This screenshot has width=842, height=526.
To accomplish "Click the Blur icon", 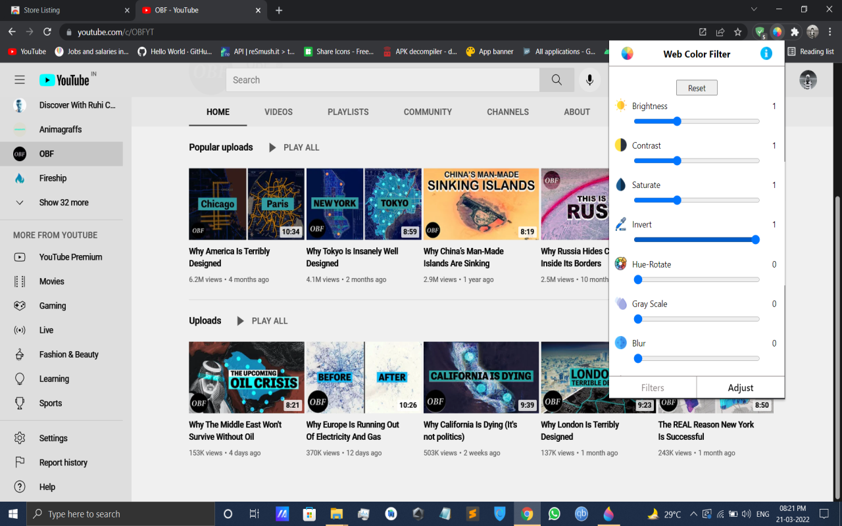I will tap(619, 343).
